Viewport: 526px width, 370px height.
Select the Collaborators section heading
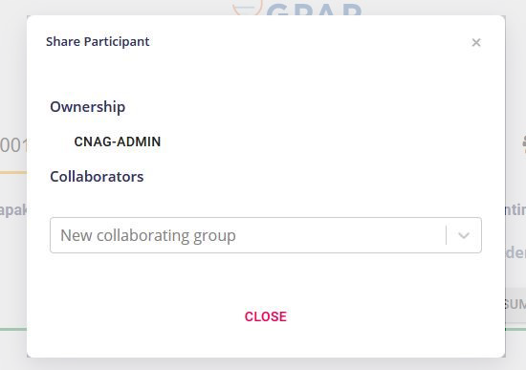tap(97, 177)
